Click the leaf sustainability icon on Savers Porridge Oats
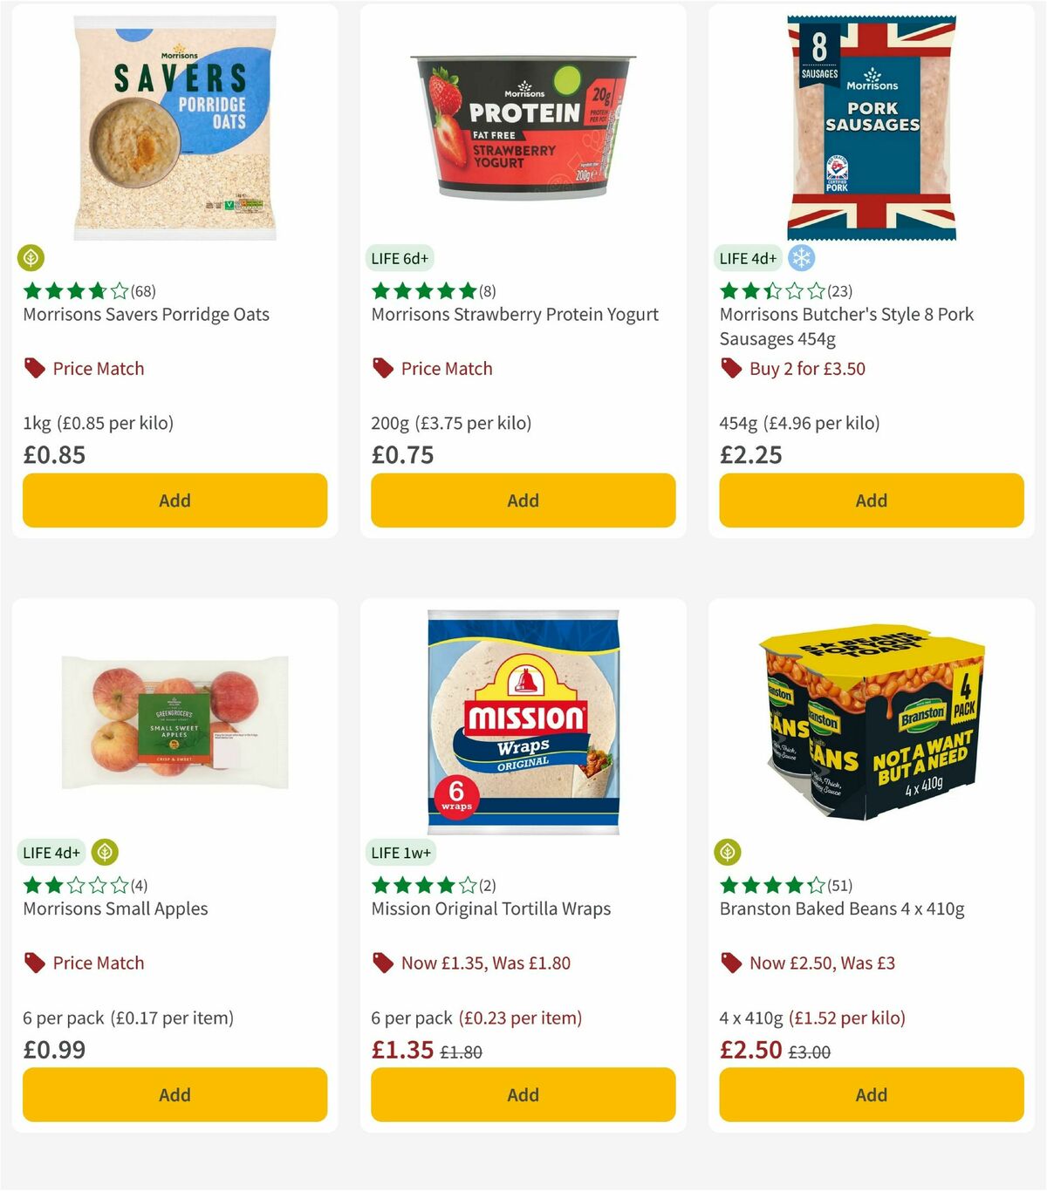The image size is (1047, 1191). 31,258
